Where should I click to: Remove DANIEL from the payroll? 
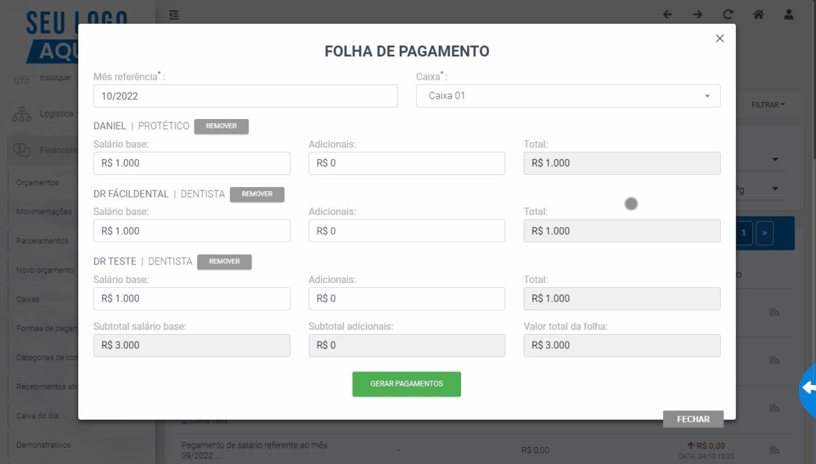pos(221,126)
